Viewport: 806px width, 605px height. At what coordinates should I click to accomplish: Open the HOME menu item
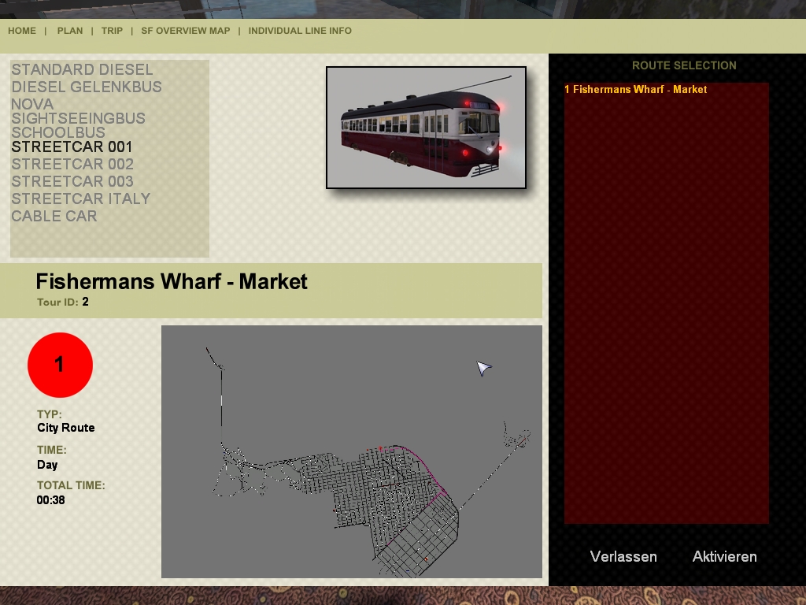pos(22,31)
